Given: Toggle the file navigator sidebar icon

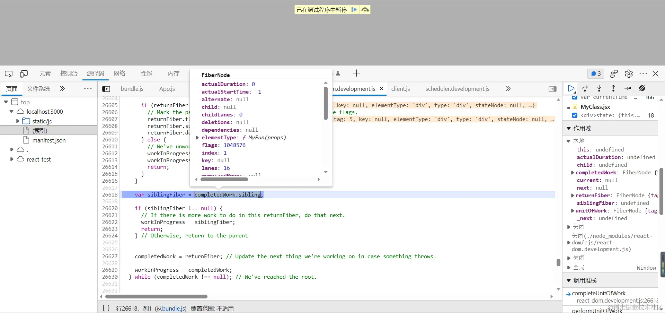Looking at the screenshot, I should [x=106, y=89].
